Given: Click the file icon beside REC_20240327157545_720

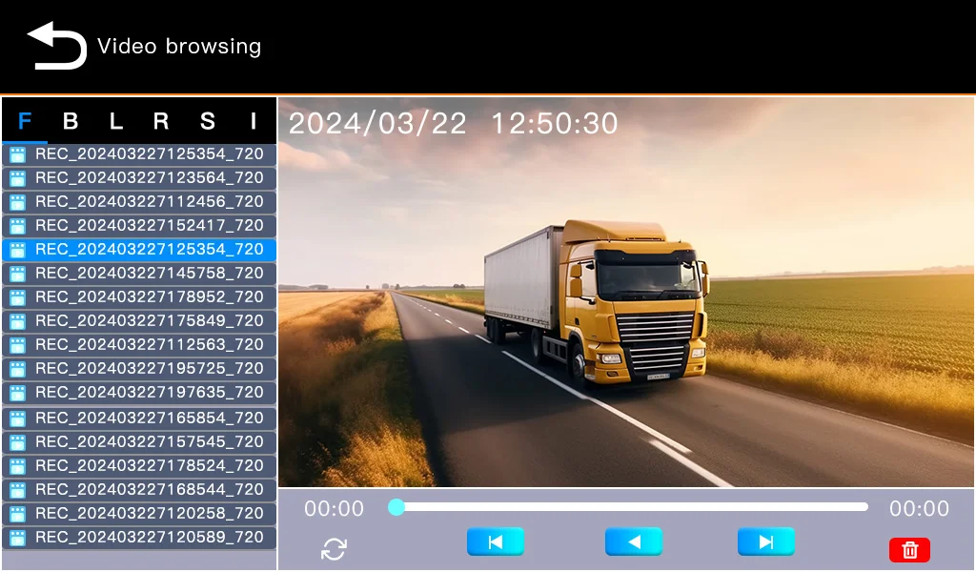Looking at the screenshot, I should pos(17,442).
